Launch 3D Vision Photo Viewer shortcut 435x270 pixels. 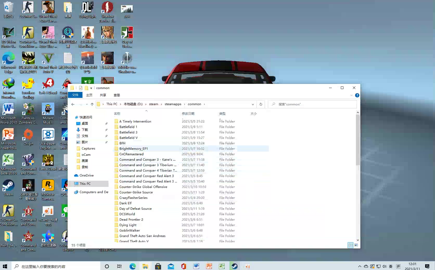tap(9, 37)
